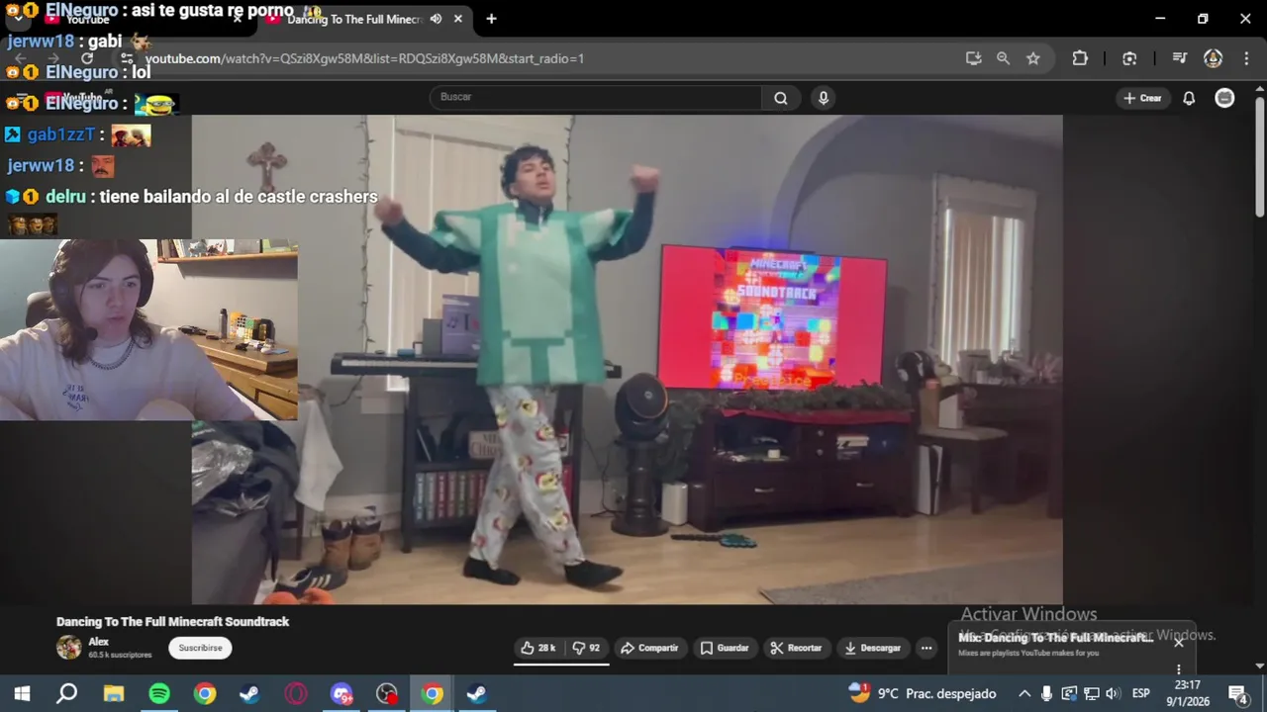Click the Suscribirse button
This screenshot has width=1267, height=712.
click(x=201, y=648)
